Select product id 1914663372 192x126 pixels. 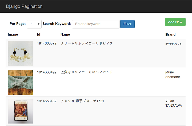pyautogui.click(x=47, y=43)
